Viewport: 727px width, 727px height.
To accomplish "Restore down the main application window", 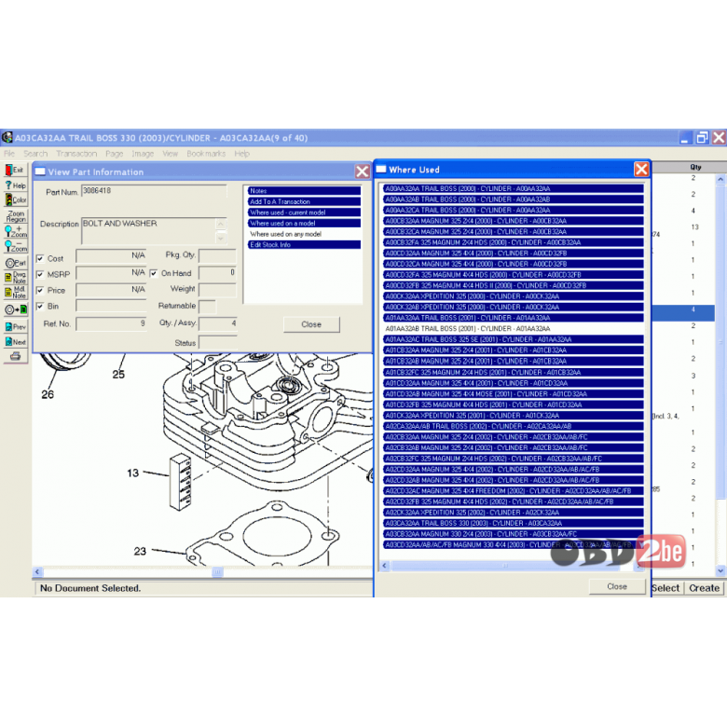I will pos(703,138).
